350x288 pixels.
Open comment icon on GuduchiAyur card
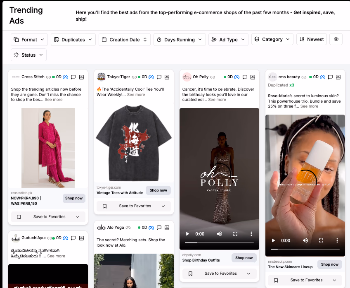[73, 238]
